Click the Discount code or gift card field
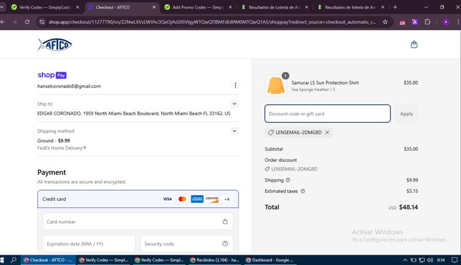 pos(327,113)
